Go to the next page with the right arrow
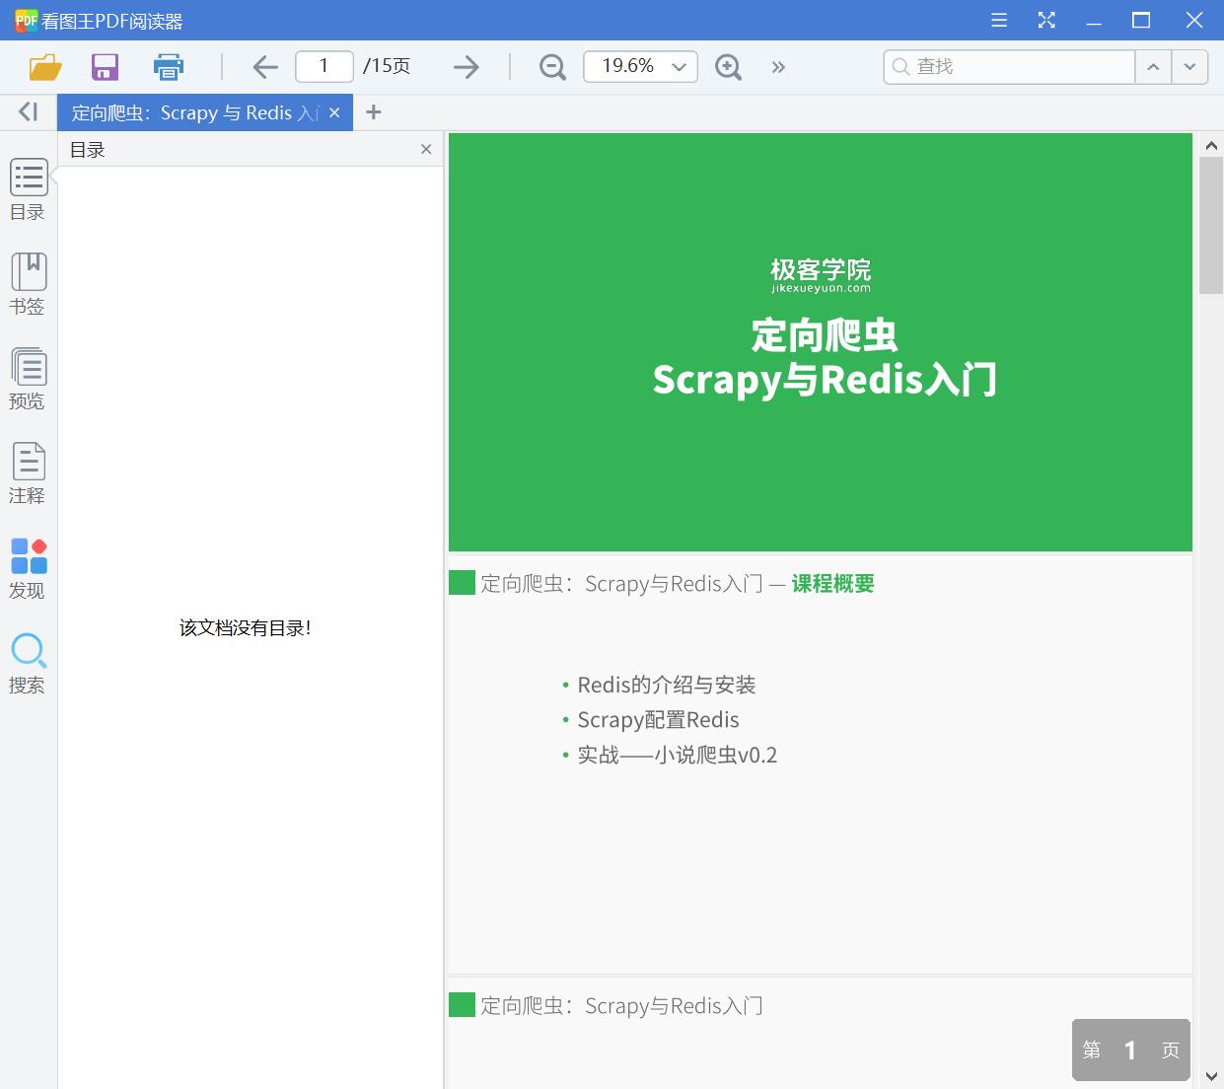 tap(466, 66)
